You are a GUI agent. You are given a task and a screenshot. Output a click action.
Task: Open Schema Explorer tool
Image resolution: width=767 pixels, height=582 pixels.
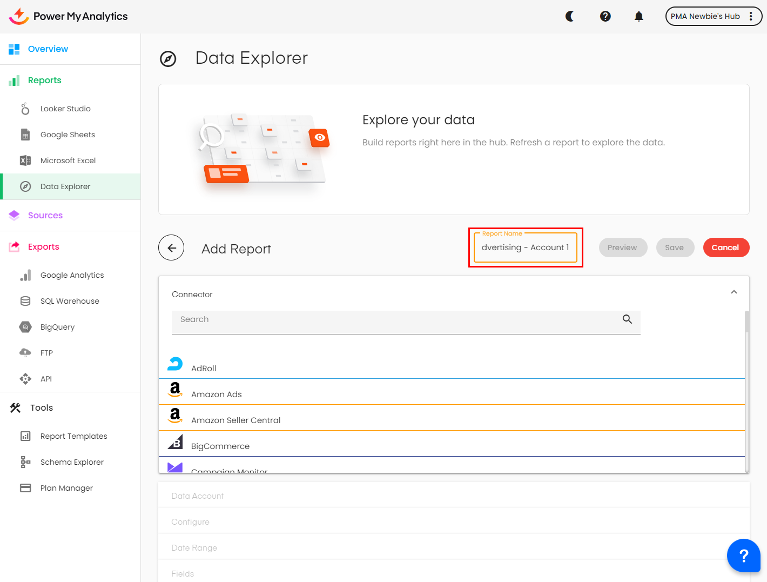72,462
